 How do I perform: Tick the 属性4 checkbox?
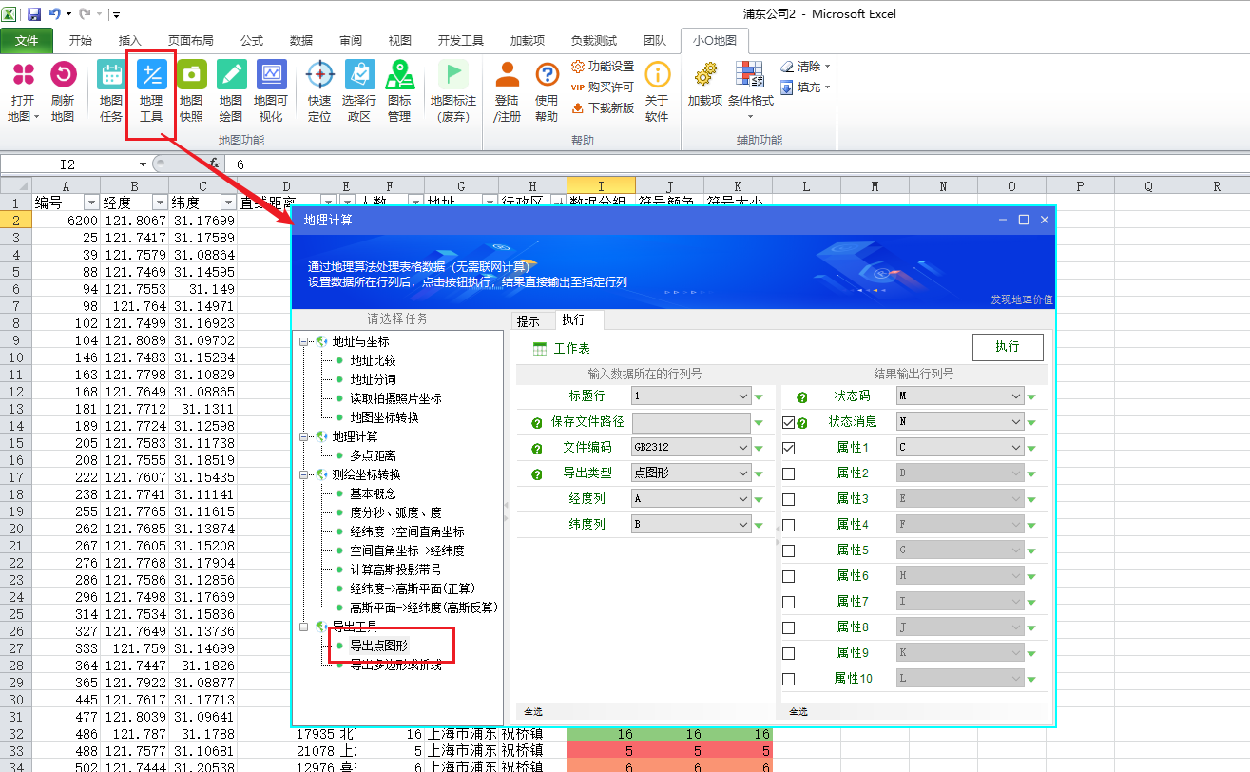pyautogui.click(x=788, y=525)
